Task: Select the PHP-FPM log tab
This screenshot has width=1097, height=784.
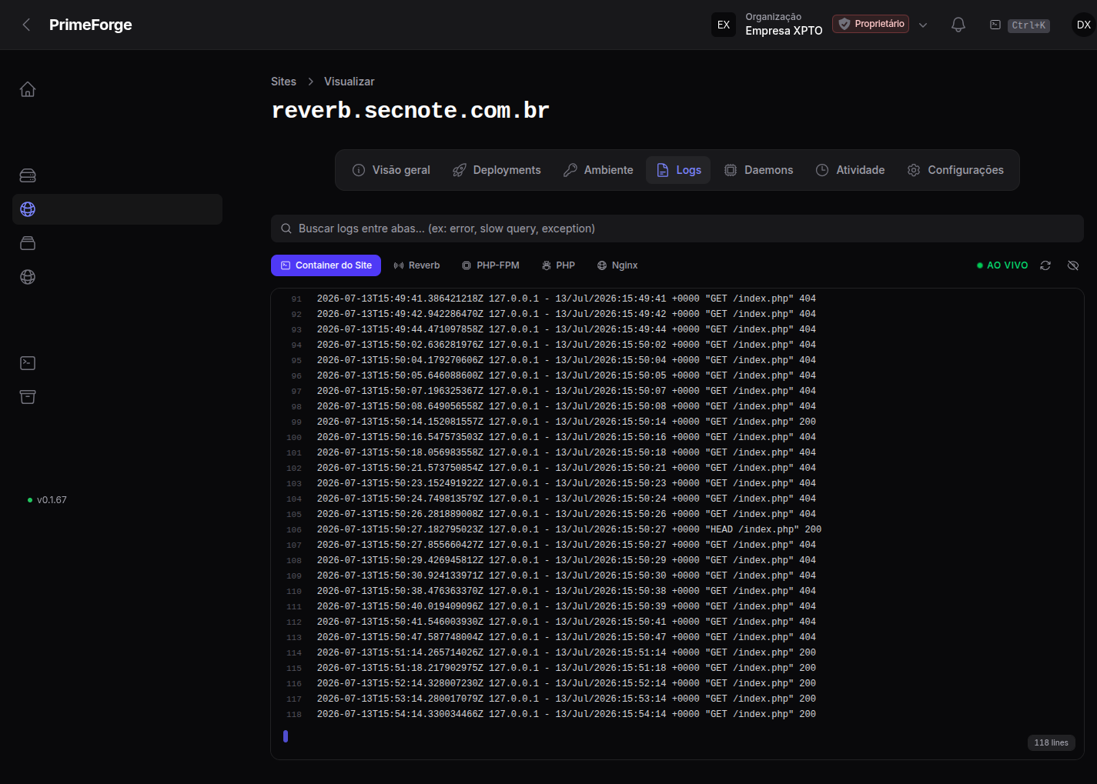Action: click(490, 265)
